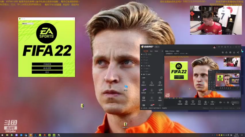
Task: Expand the microphone options arrow
Action: 208,102
